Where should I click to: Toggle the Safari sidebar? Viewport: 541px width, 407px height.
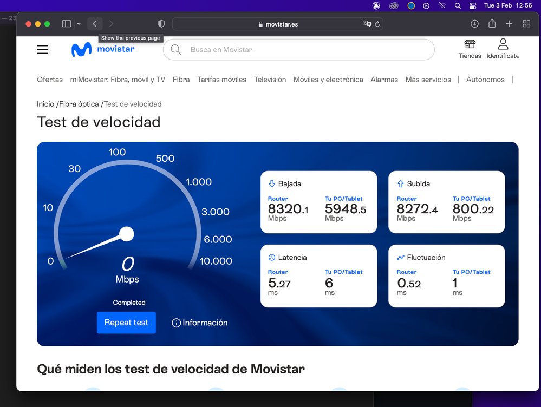point(67,24)
